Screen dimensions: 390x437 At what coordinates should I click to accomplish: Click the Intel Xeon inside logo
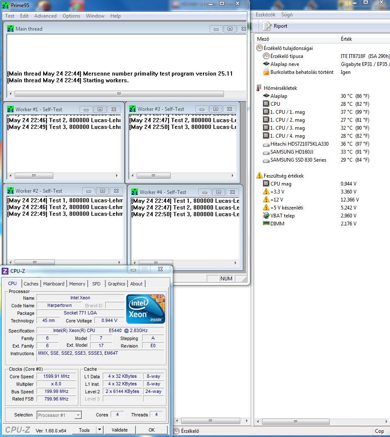click(x=146, y=309)
